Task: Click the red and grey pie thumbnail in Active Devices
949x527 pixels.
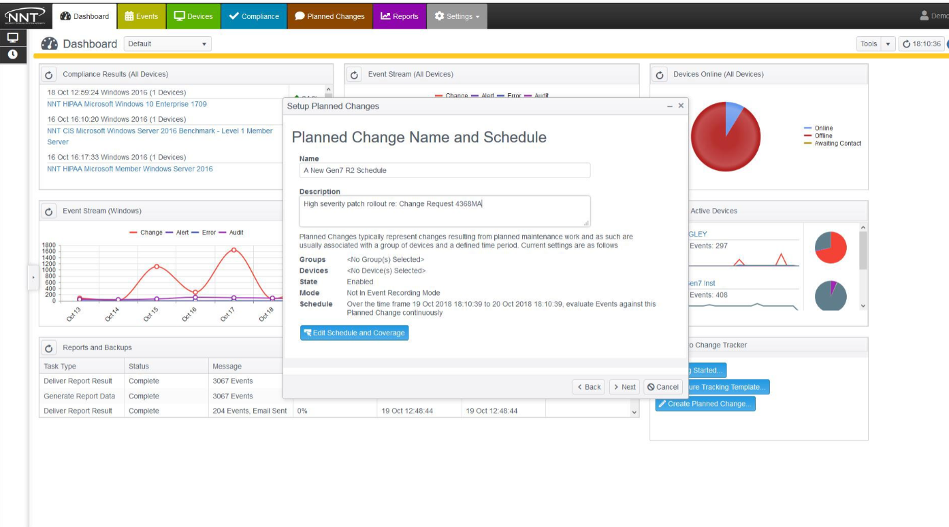Action: [x=831, y=248]
